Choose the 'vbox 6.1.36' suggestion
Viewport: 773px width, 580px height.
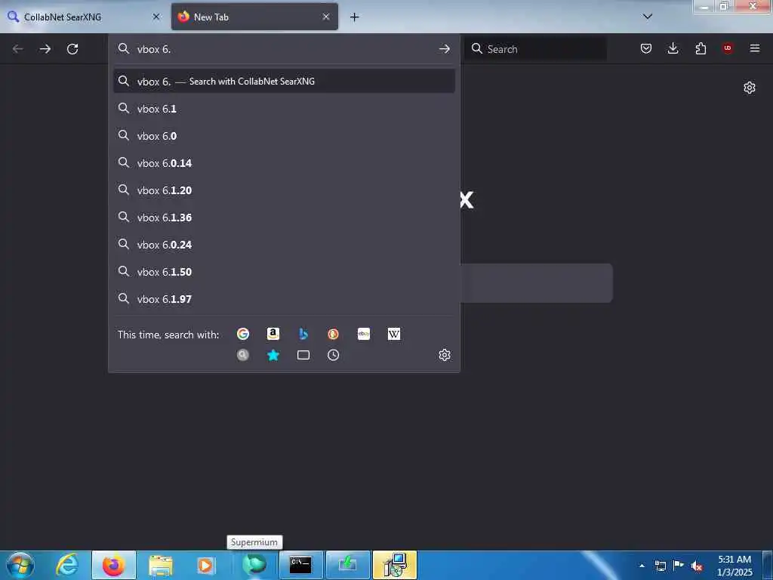click(284, 217)
